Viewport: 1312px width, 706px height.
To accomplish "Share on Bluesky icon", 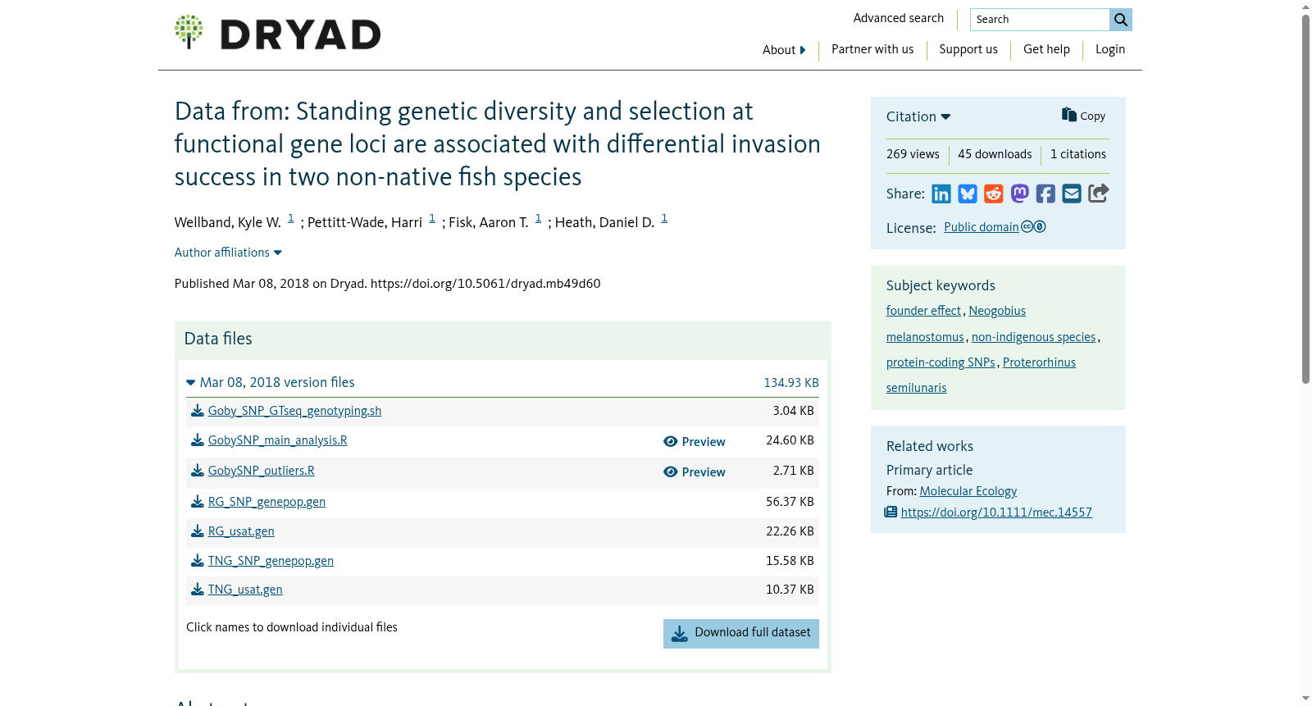I will (968, 194).
